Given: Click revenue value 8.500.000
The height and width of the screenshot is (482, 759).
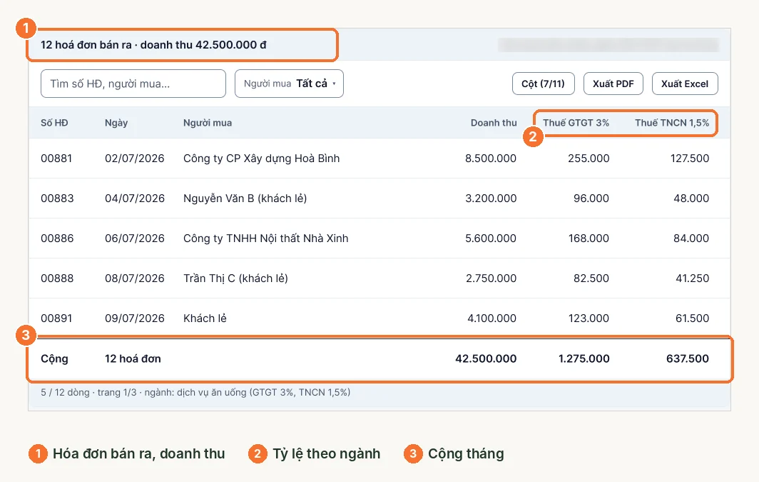Looking at the screenshot, I should coord(490,159).
